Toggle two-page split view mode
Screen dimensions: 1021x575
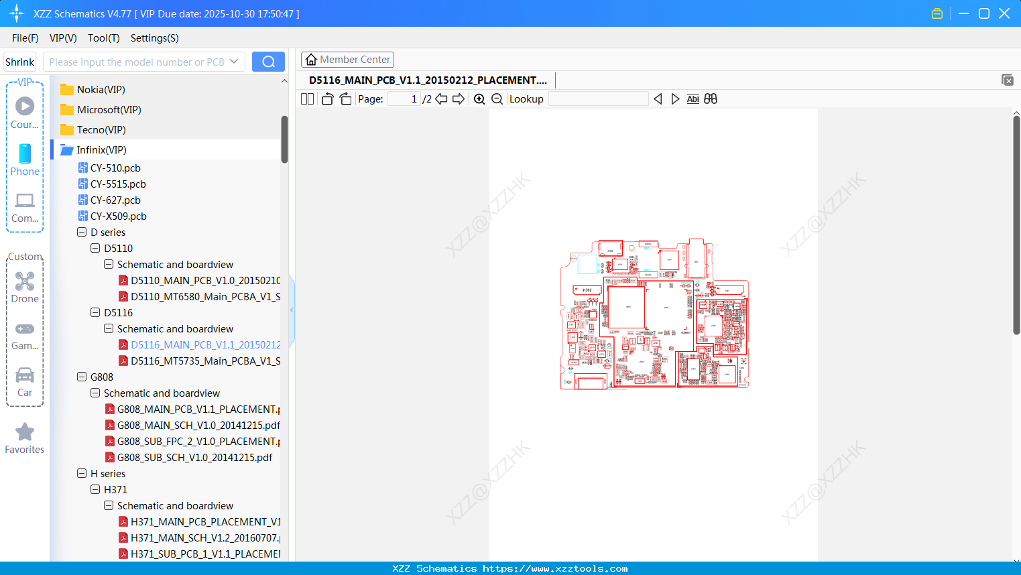(307, 99)
